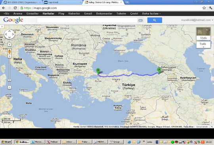
Task: Click the Street View pegman icon
Action: click(10, 52)
